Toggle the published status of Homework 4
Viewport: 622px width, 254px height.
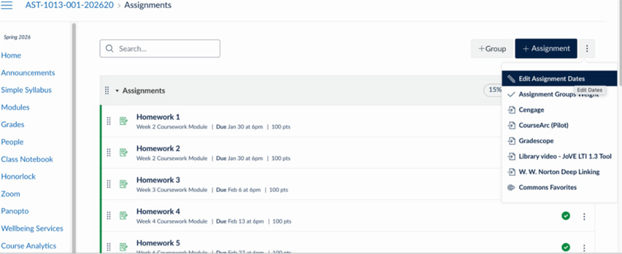(x=565, y=216)
